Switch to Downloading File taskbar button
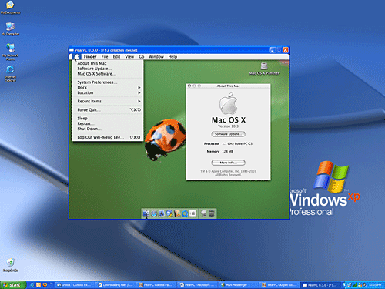 pos(116,285)
